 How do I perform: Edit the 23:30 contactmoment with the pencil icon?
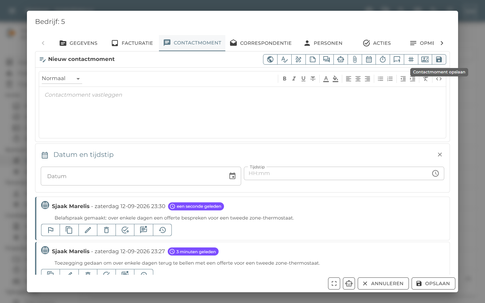88,230
